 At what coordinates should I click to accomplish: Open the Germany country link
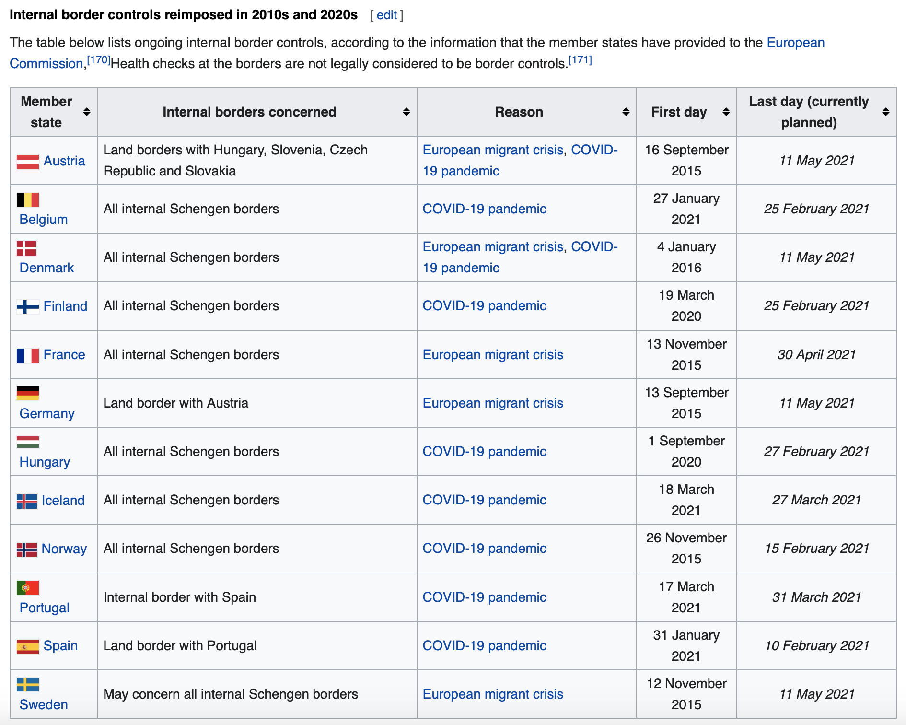(47, 414)
